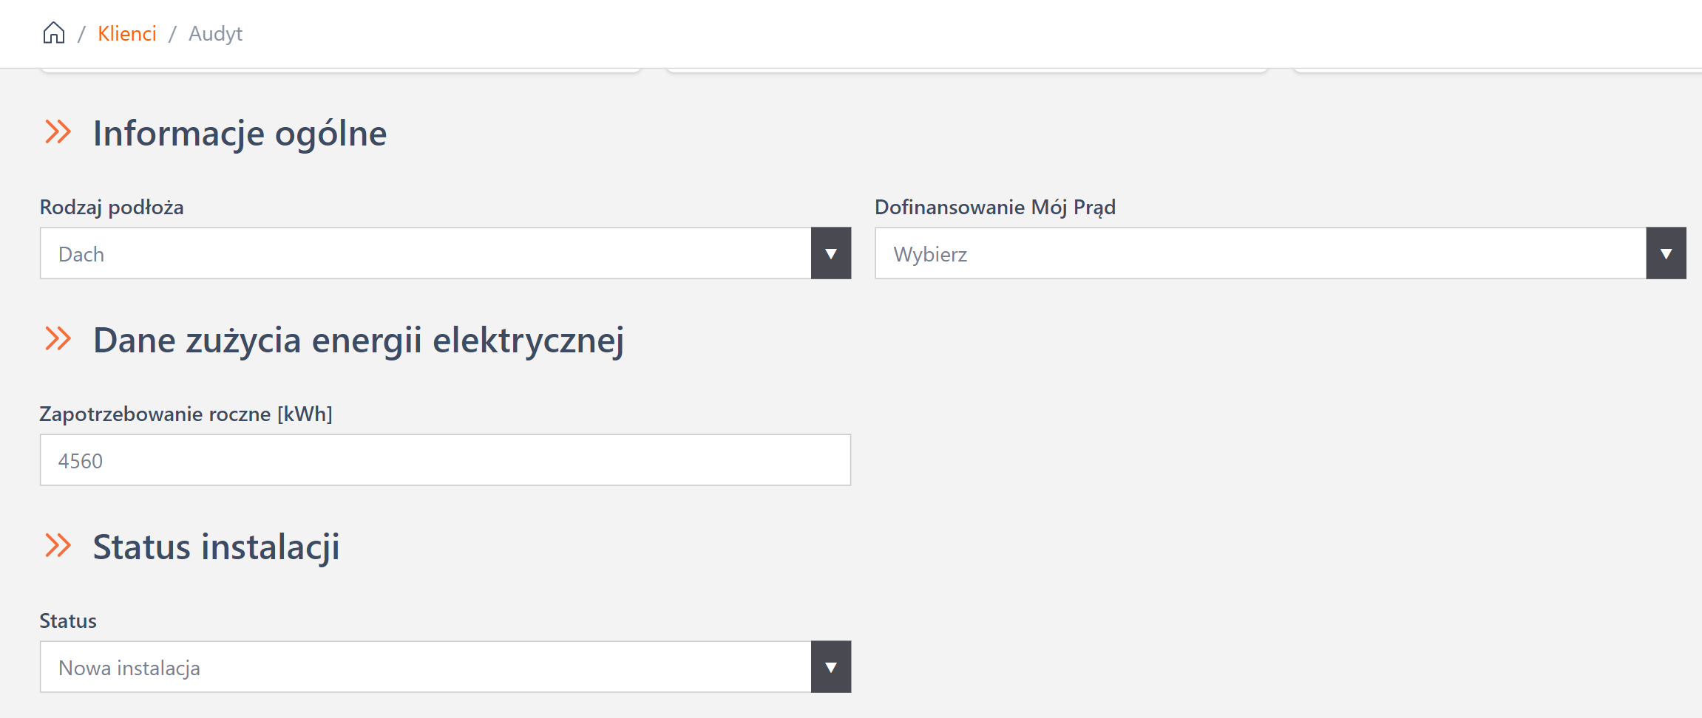Click the Audyt breadcrumb item
The height and width of the screenshot is (718, 1702).
(215, 34)
